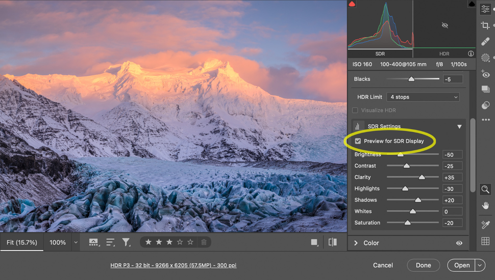The width and height of the screenshot is (495, 280).
Task: Click the Shadows slider handle
Action: pyautogui.click(x=418, y=200)
